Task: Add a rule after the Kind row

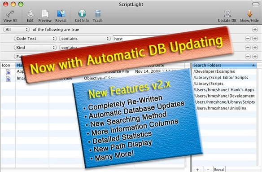Action: pyautogui.click(x=255, y=48)
